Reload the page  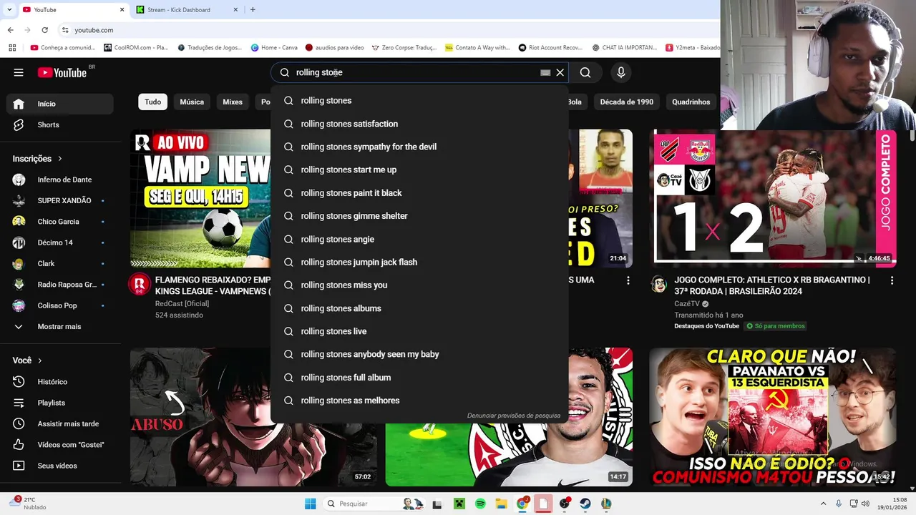point(44,30)
